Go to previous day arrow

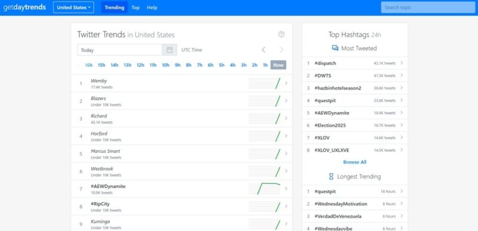point(263,50)
